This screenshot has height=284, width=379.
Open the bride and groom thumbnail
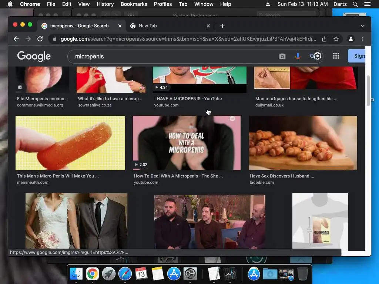(x=76, y=221)
